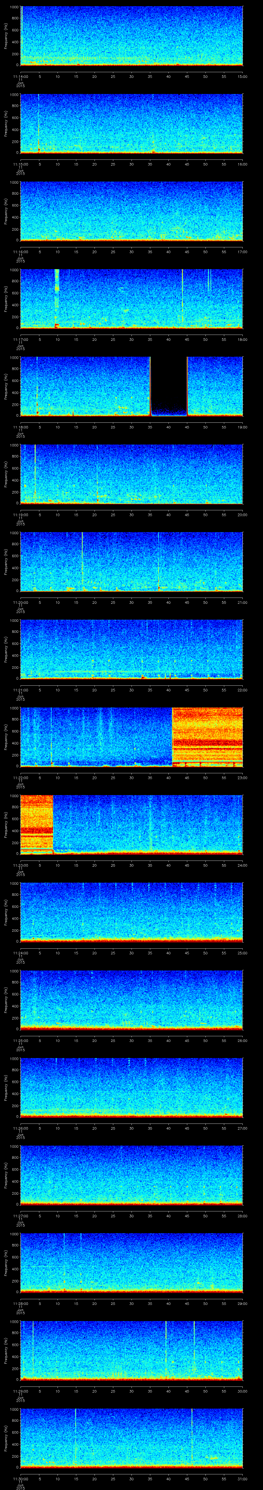263x1490 pixels.
Task: Click the black data gap in the 11:18 spectrogram
Action: 169,385
